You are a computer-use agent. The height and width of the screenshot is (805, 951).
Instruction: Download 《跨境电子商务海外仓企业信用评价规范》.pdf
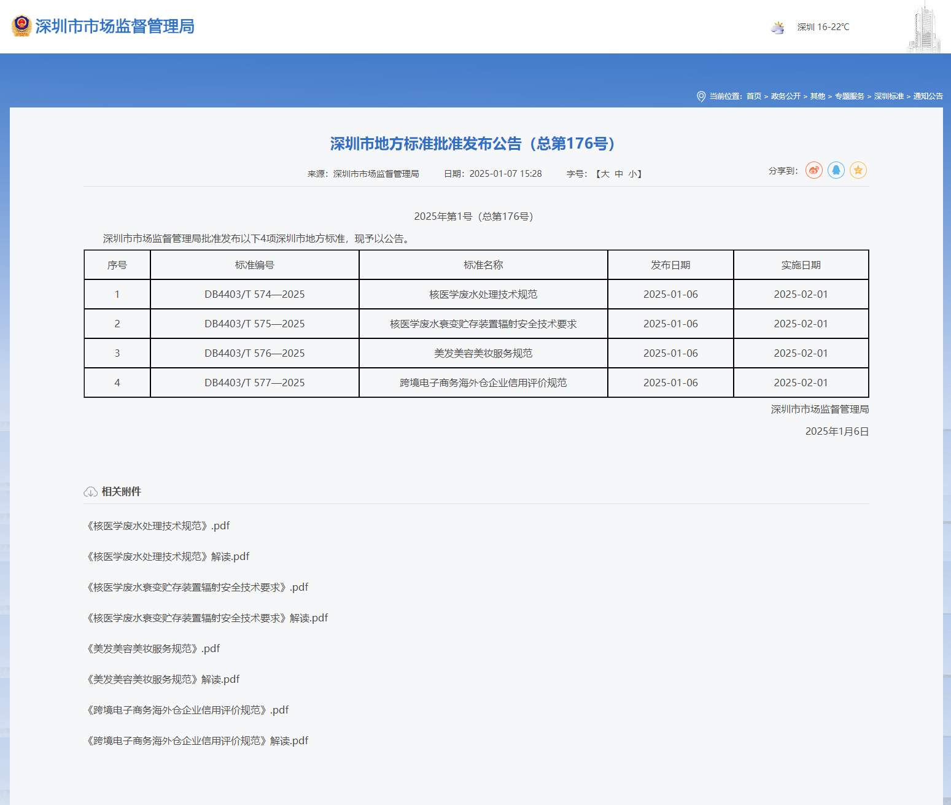(187, 710)
